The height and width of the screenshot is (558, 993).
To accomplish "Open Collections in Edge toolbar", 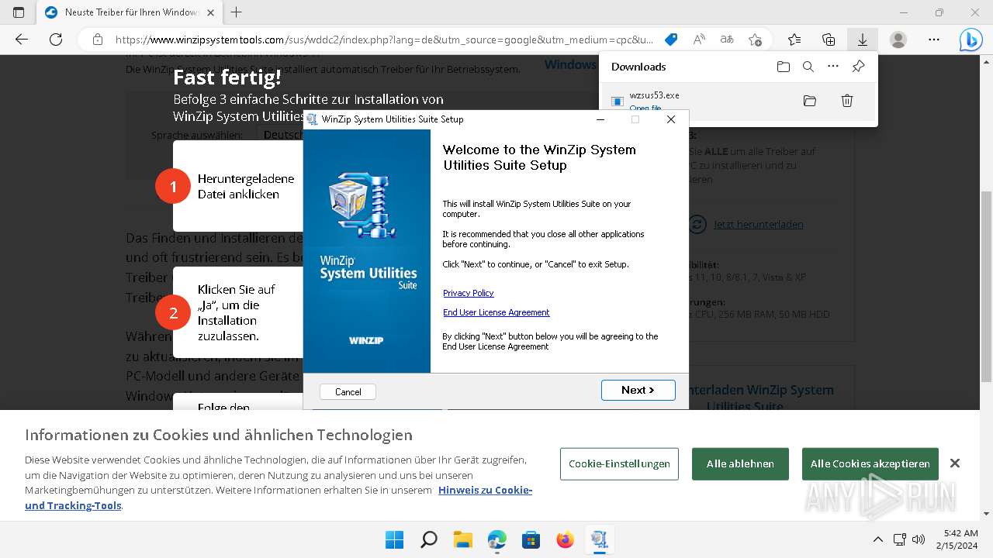I will coord(829,40).
